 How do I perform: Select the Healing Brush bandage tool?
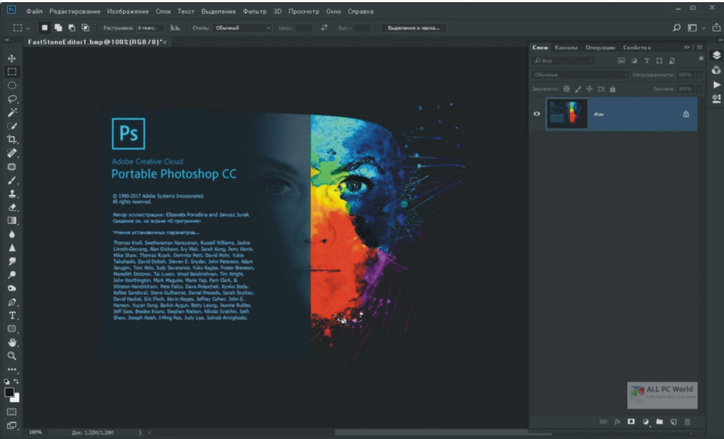pos(12,153)
